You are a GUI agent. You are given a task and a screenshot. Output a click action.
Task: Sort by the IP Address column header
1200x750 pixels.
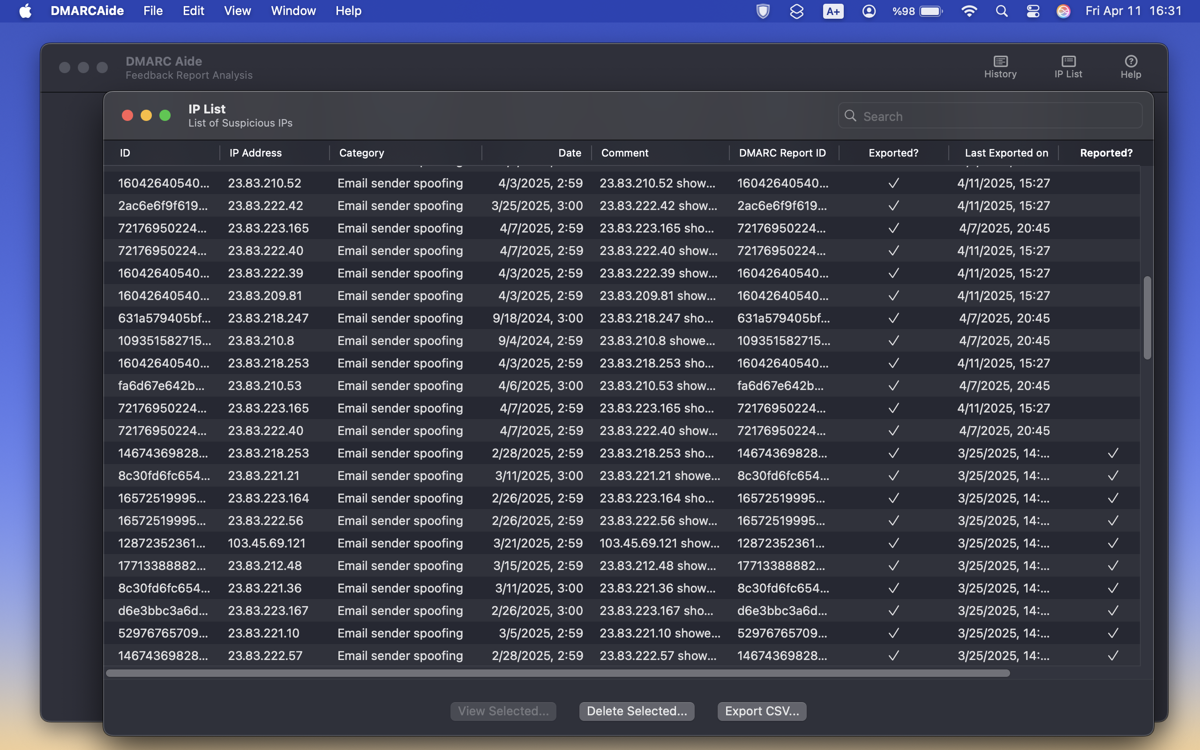tap(274, 153)
